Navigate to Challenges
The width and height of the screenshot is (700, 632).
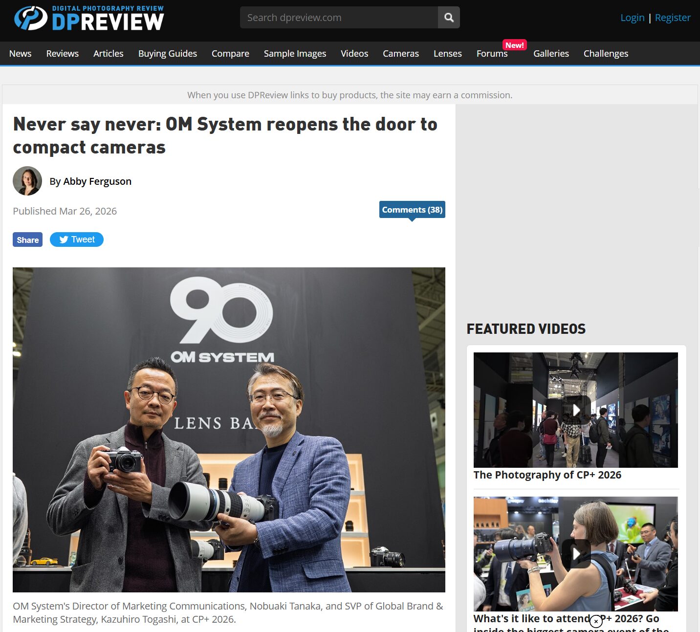point(606,54)
